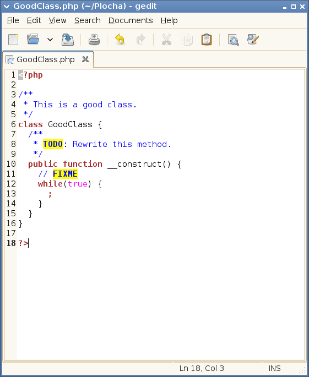
Task: Open the Help menu
Action: [x=169, y=21]
